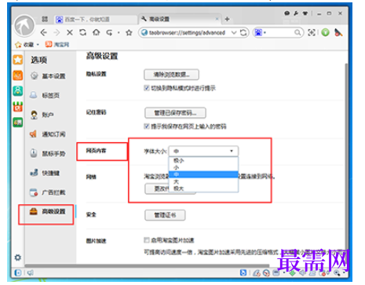Viewport: 365px width, 285px height.
Task: Select the highlighted 中 font size option
Action: (203, 174)
